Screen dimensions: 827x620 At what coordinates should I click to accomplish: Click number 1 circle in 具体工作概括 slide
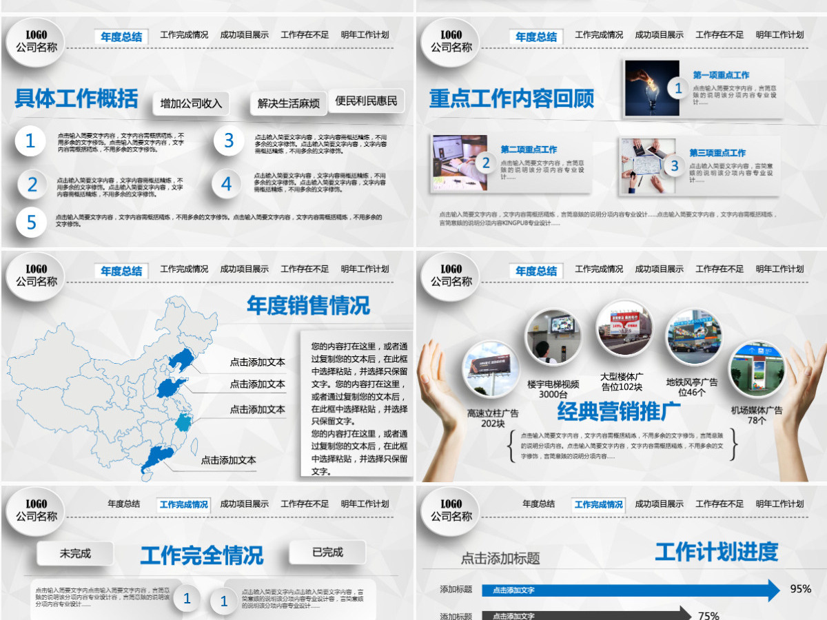30,141
